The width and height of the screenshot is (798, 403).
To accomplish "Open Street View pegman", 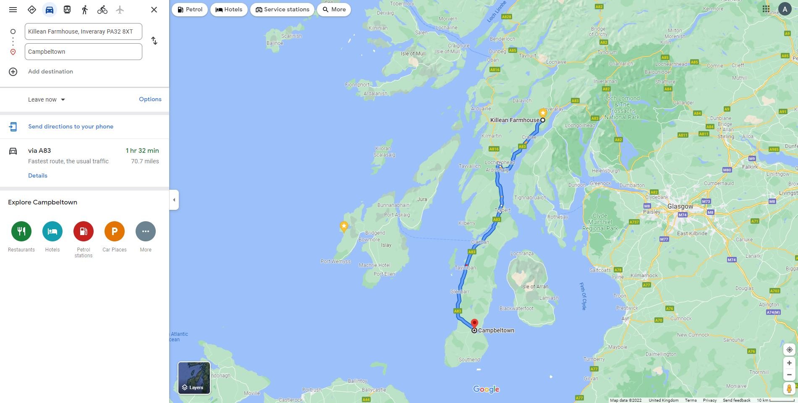I will click(x=789, y=389).
